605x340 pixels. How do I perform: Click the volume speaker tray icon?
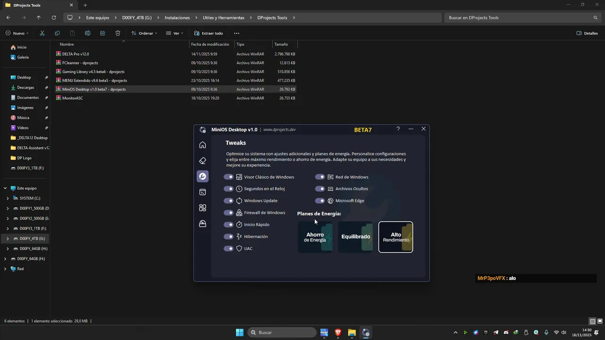[x=563, y=332]
